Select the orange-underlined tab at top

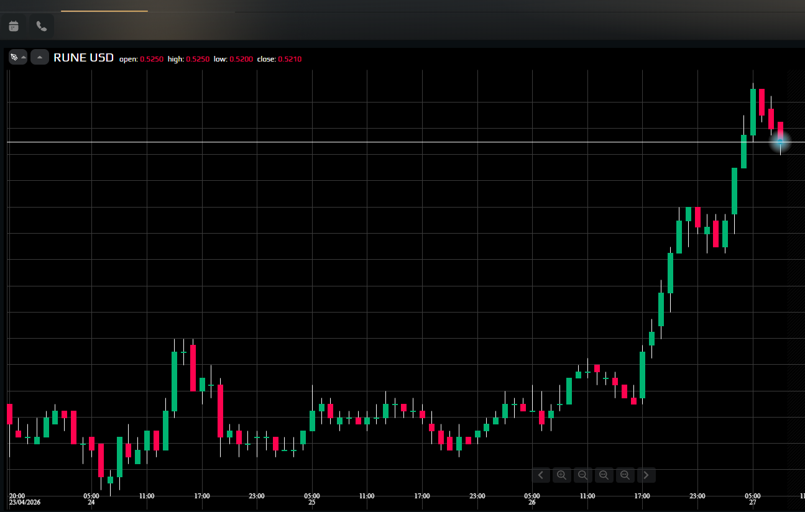[104, 6]
